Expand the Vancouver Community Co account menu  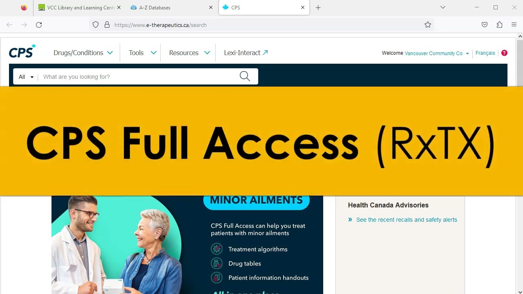pos(437,53)
